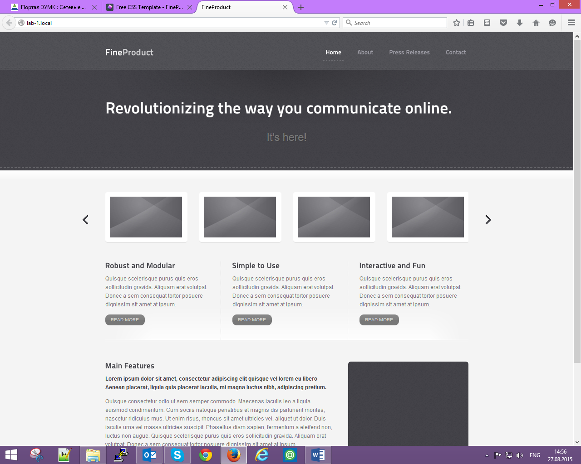
Task: Open the About navigation link
Action: coord(365,52)
